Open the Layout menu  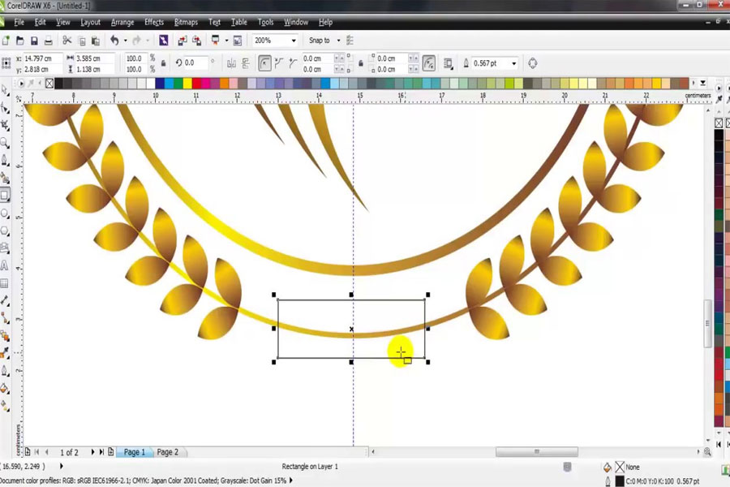(90, 22)
